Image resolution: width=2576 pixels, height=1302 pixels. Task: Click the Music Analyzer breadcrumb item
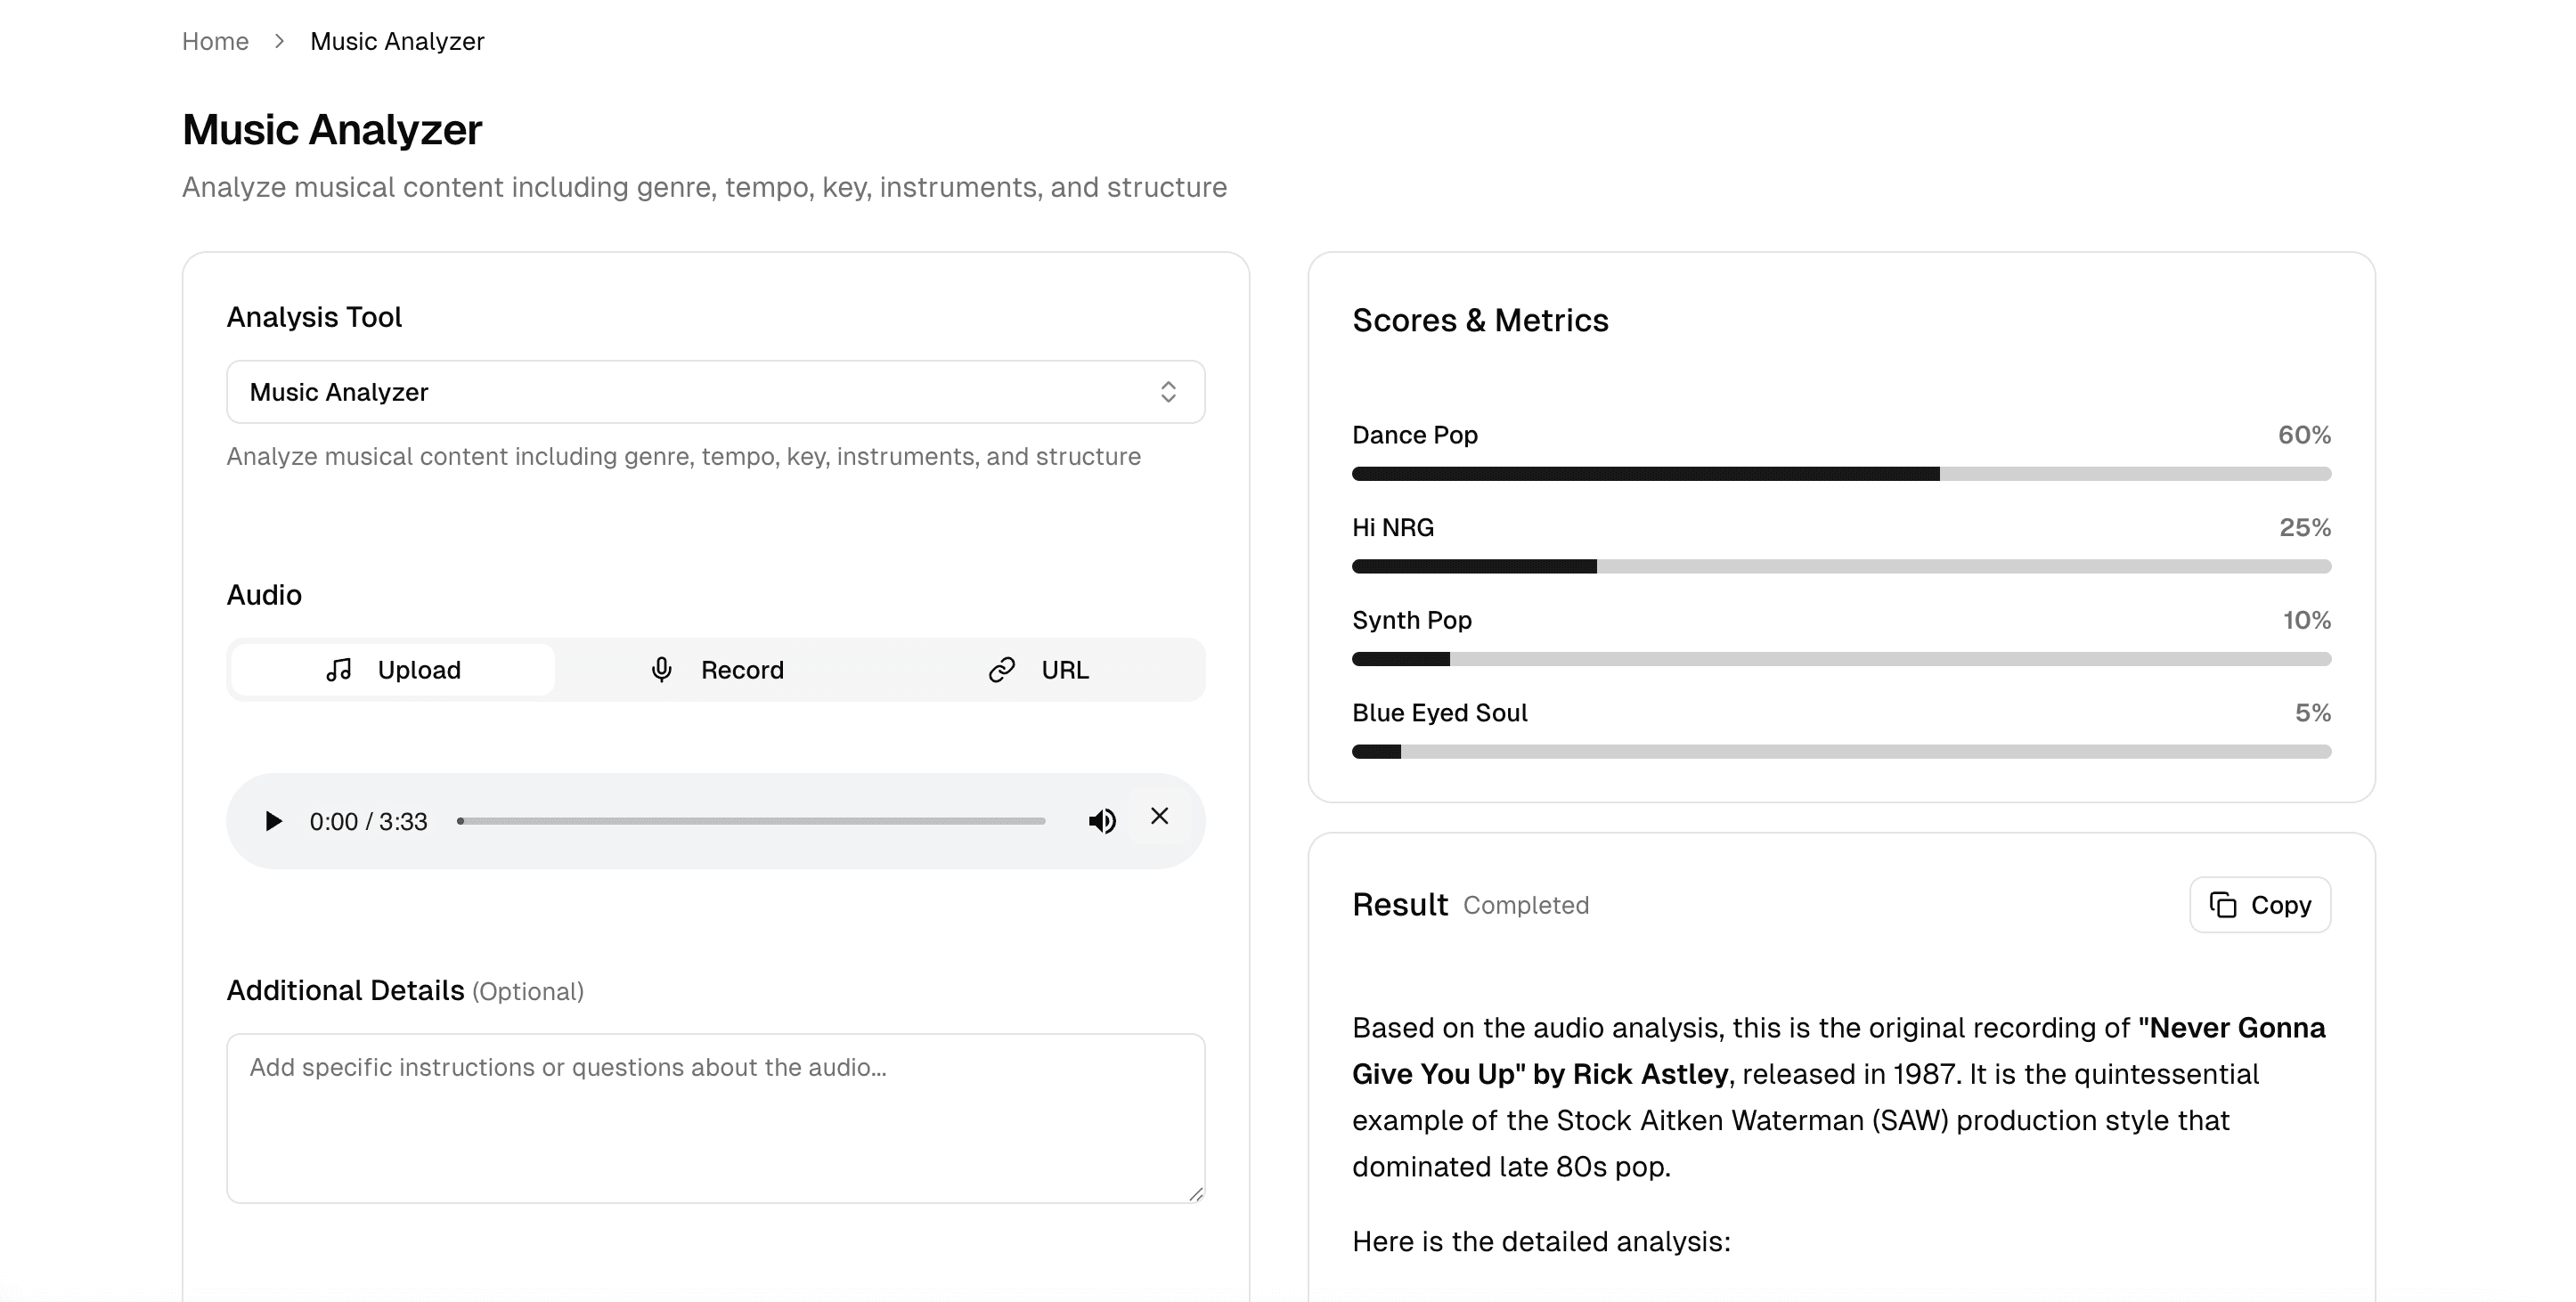[397, 41]
